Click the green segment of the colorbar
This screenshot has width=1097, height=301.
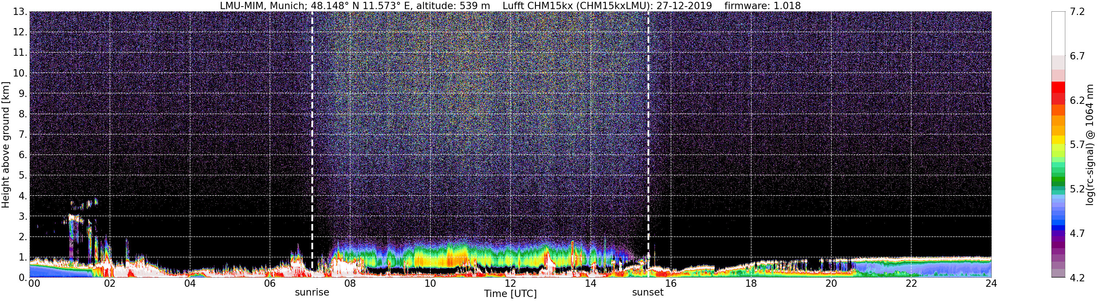click(1058, 179)
